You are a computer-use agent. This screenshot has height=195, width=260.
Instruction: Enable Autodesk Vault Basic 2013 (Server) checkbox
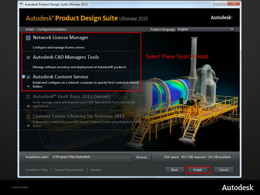28,97
